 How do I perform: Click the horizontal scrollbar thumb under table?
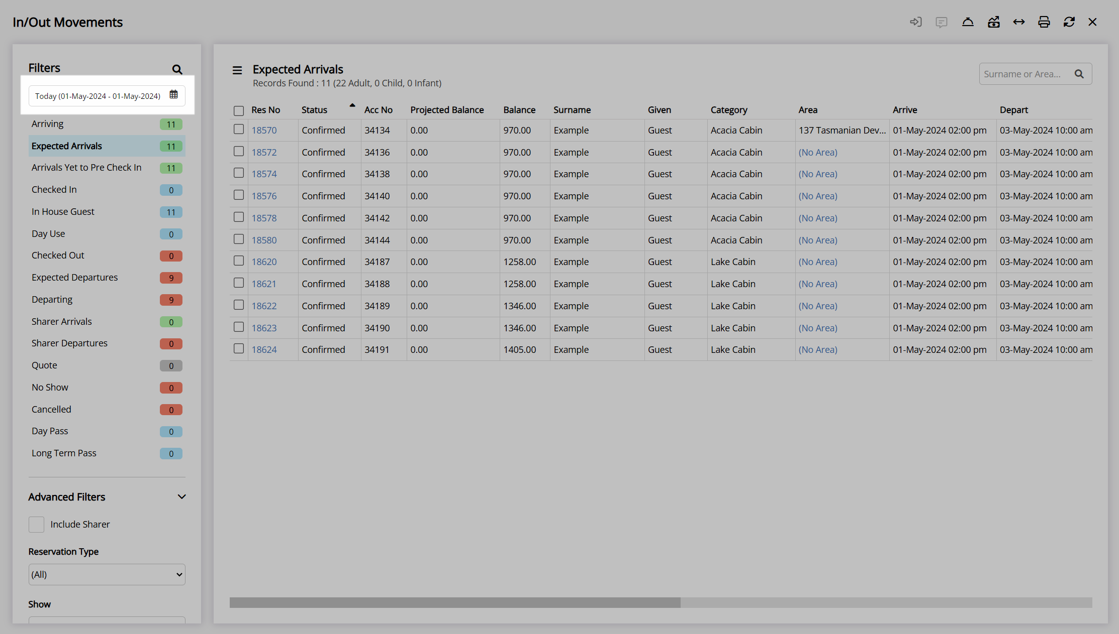click(x=455, y=602)
